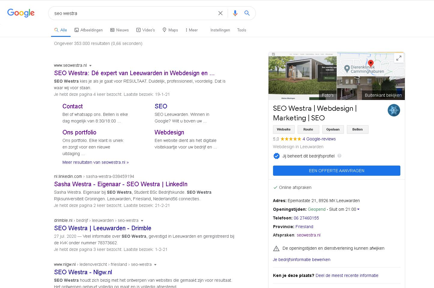Expand the map using the fullscreen arrow icon

[399, 58]
